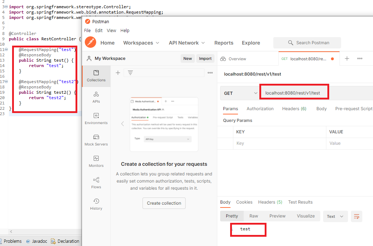Toggle word wrap icon in response panel
This screenshot has width=373, height=246.
(356, 216)
